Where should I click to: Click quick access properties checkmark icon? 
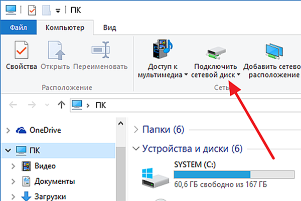32,10
